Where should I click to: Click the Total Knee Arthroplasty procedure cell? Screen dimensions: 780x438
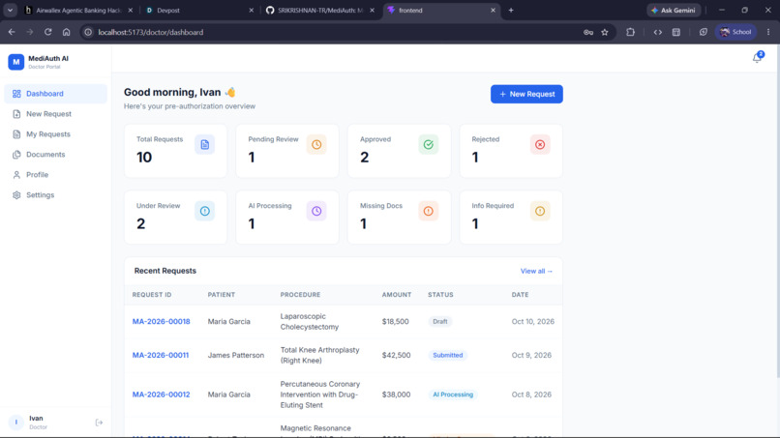click(319, 356)
